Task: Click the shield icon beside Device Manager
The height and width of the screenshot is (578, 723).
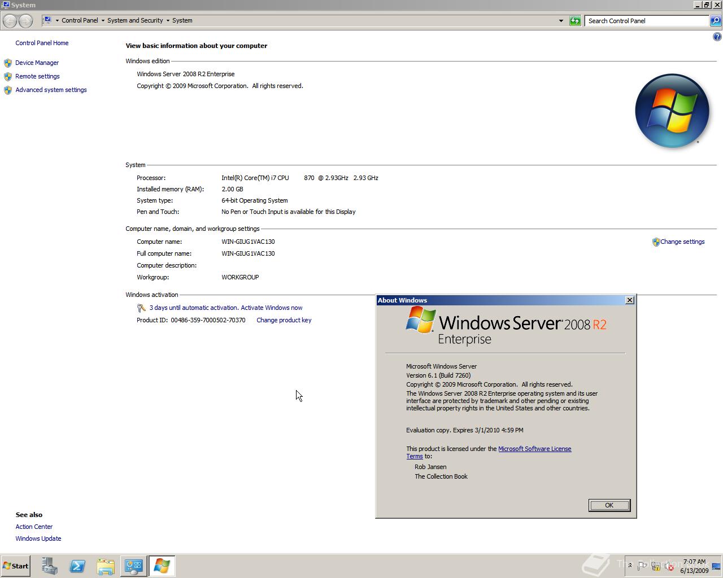Action: pyautogui.click(x=8, y=63)
